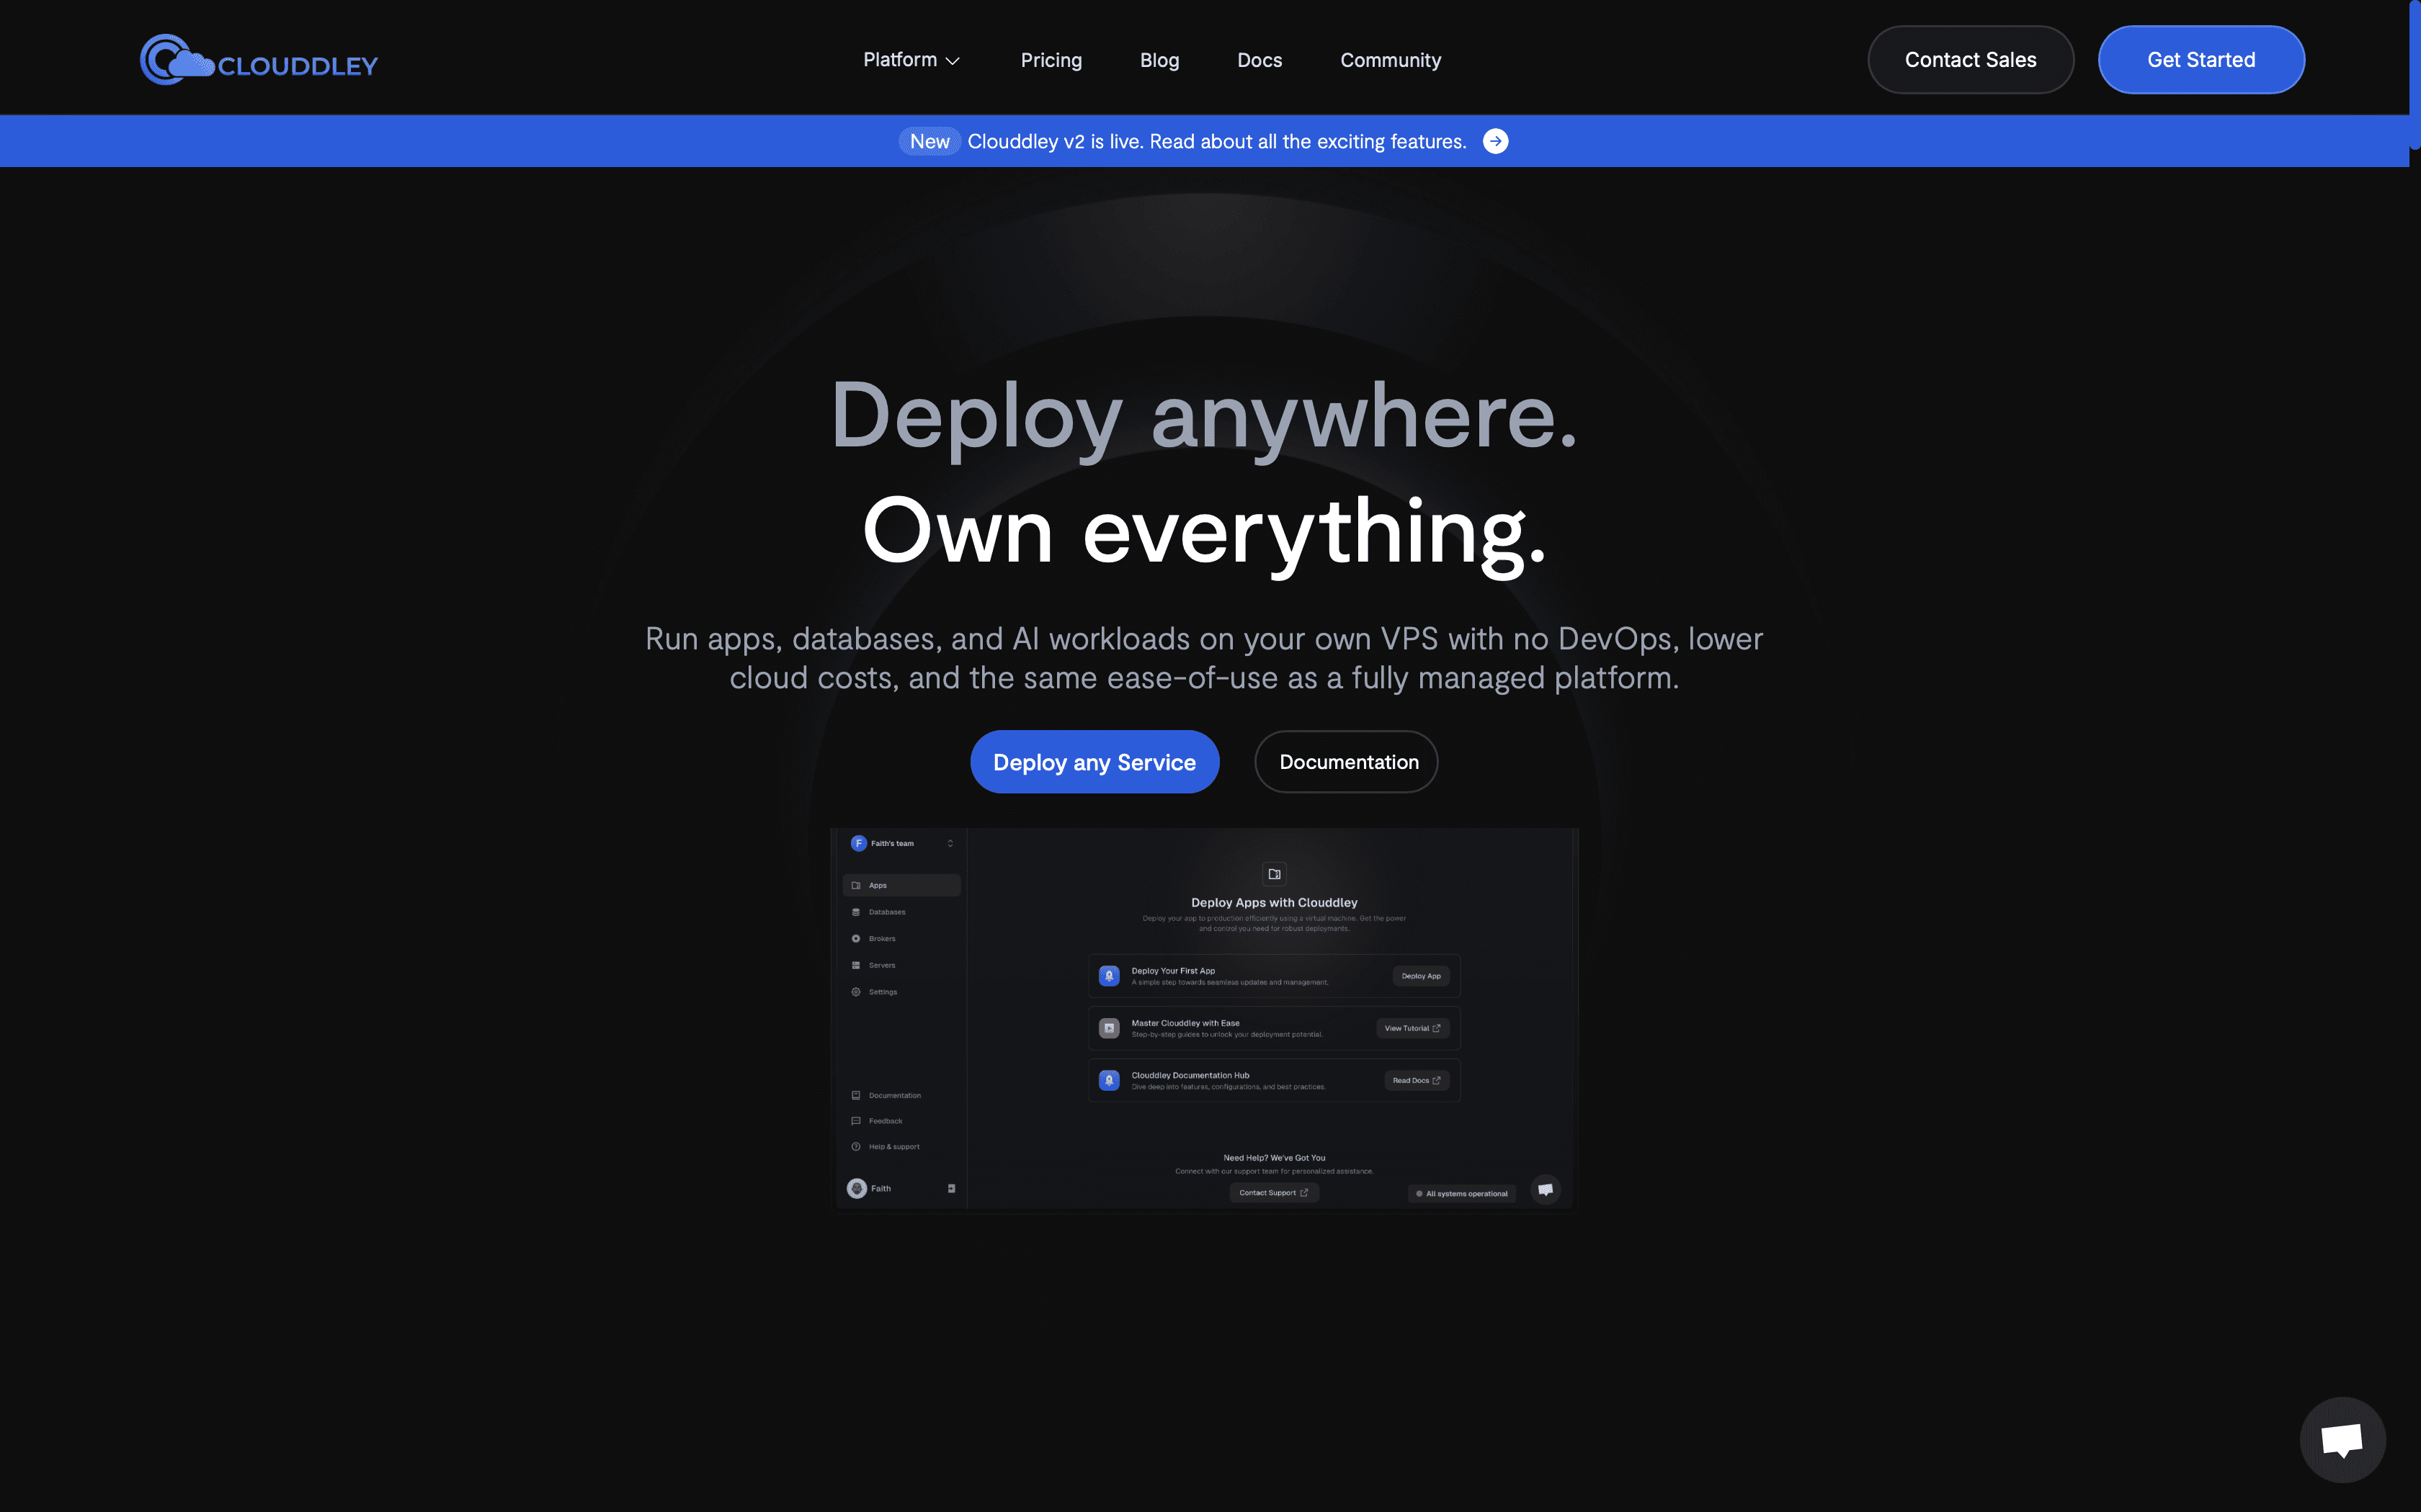Click the page's vertical scrollbar

pos(2414,75)
